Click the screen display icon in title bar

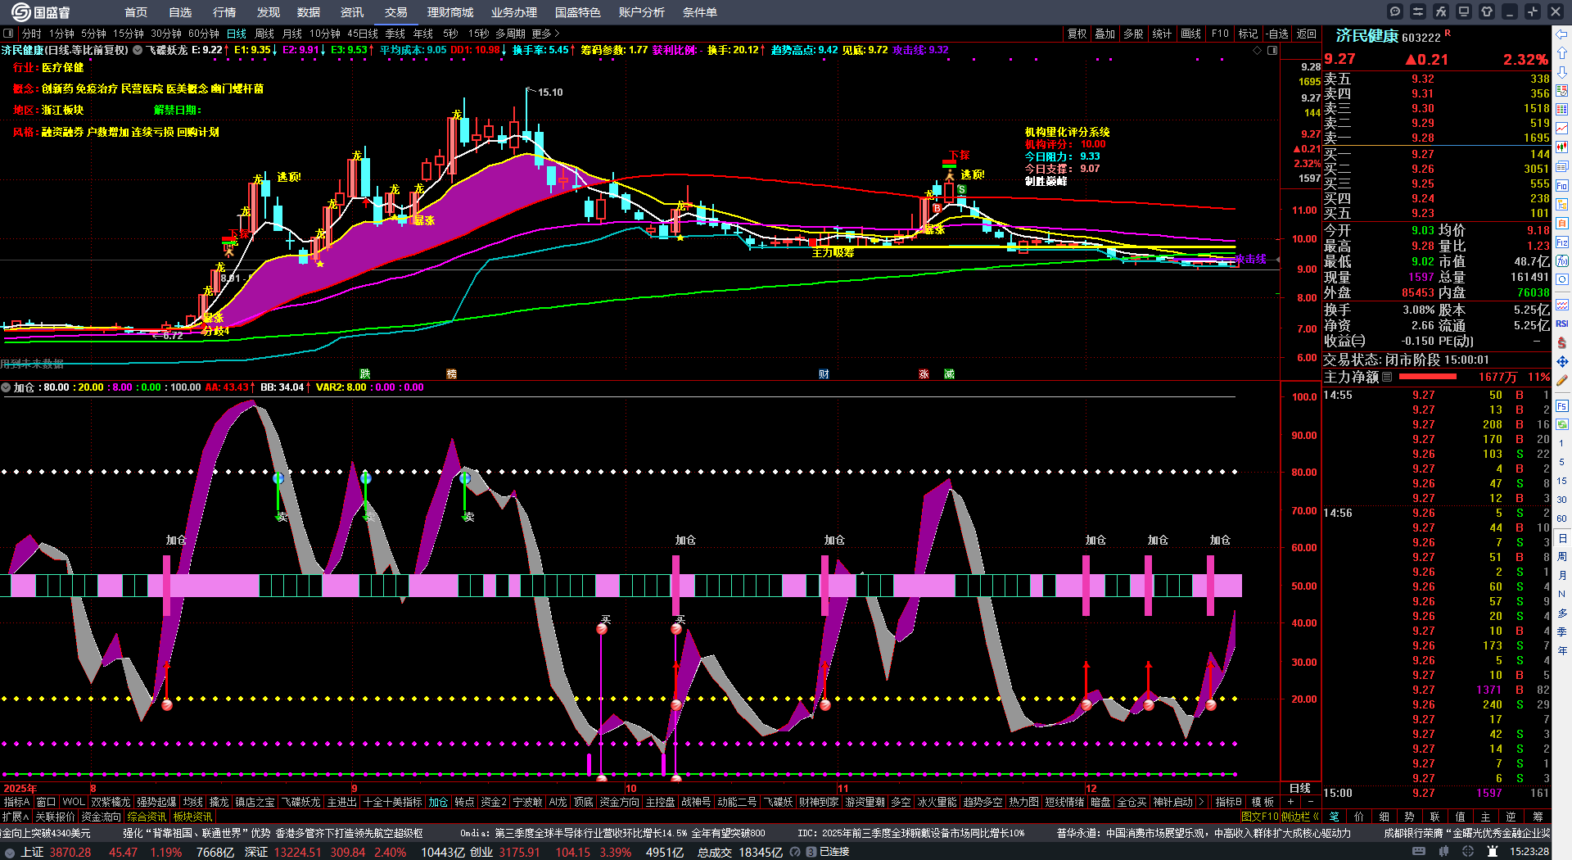(x=1464, y=11)
